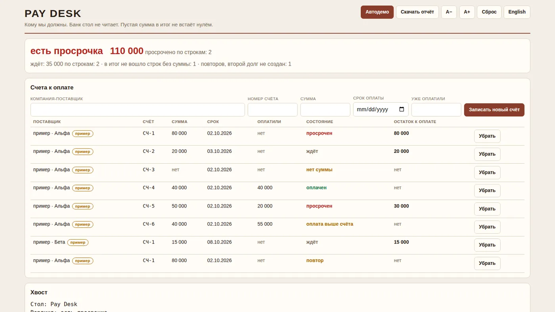The width and height of the screenshot is (555, 312).
Task: Remove the Бета supplier row
Action: (x=487, y=245)
